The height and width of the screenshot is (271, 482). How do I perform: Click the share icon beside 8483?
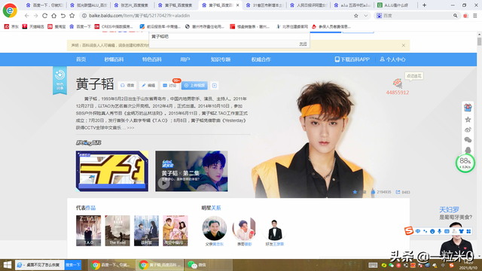(398, 192)
